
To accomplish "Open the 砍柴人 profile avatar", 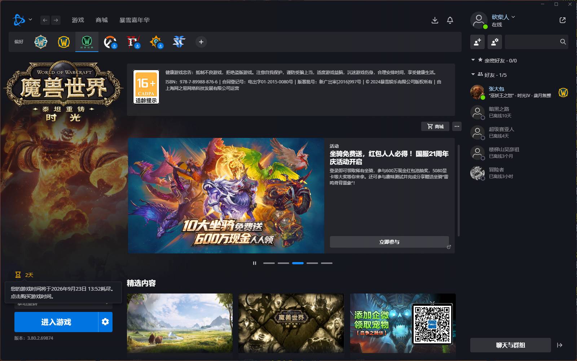I will coord(479,20).
